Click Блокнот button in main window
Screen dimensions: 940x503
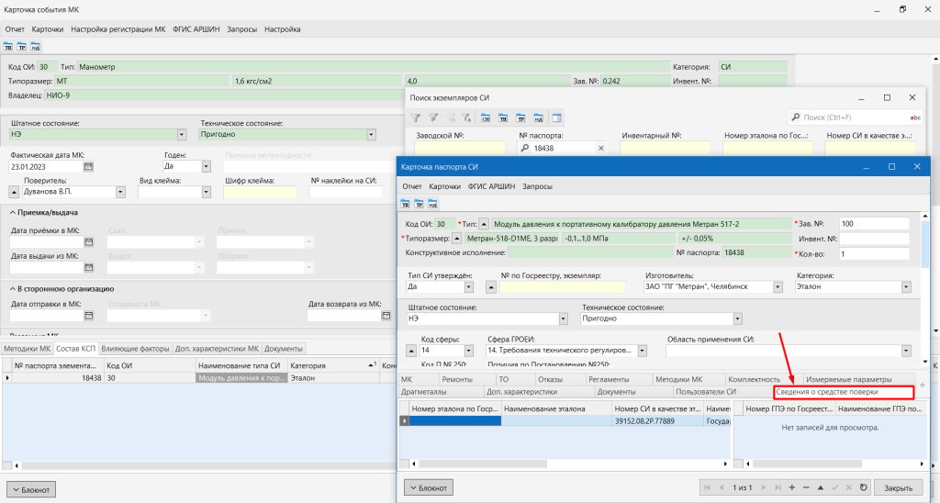[31, 490]
